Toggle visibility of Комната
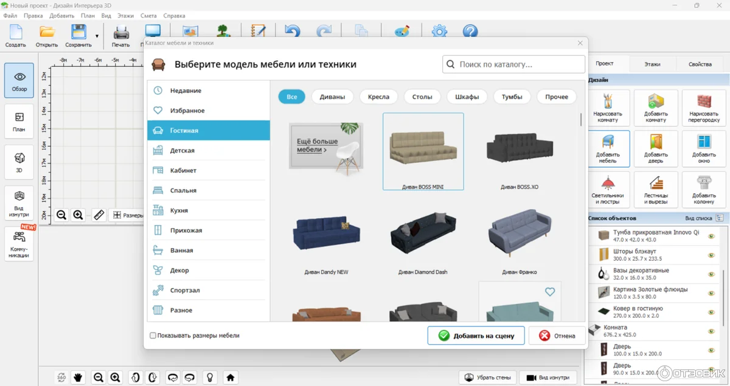This screenshot has height=386, width=730. point(711,331)
